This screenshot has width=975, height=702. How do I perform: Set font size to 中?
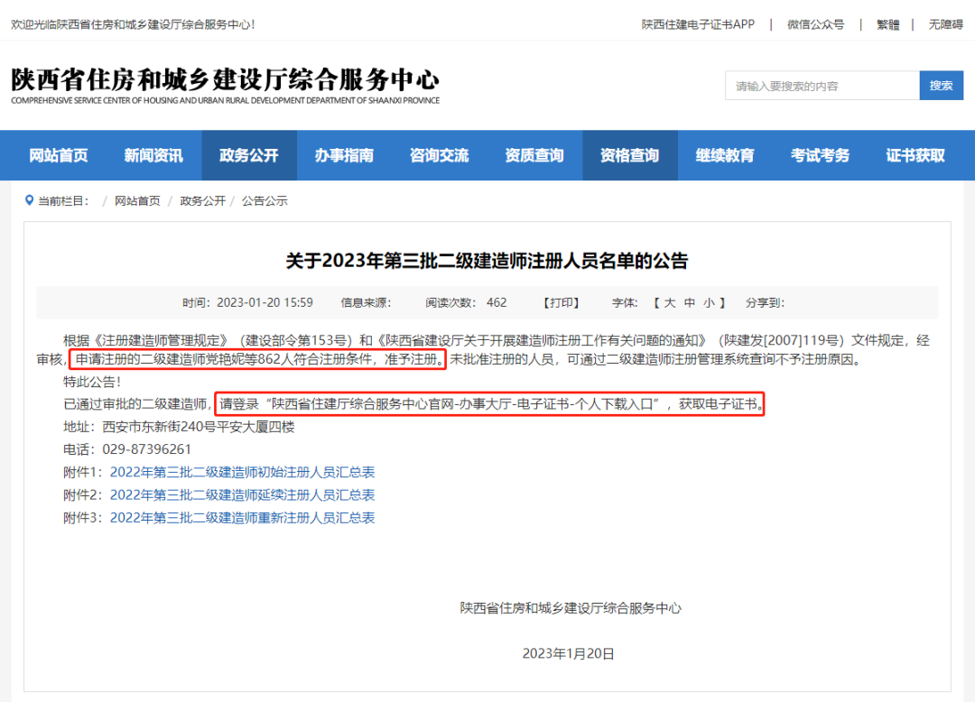point(690,302)
